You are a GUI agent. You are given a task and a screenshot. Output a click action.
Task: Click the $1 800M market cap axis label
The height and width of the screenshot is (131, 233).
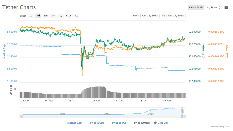[x=12, y=81]
